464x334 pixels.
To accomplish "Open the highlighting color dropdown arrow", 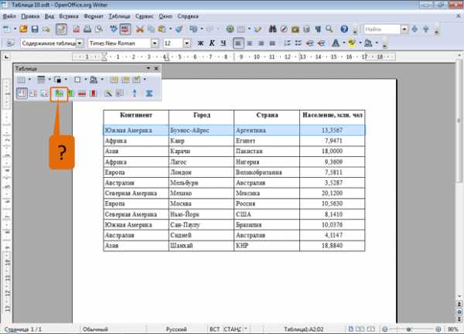I will 360,43.
